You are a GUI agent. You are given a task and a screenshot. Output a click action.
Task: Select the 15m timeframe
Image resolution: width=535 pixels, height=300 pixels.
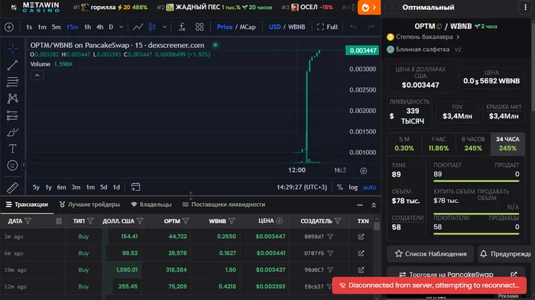click(73, 27)
